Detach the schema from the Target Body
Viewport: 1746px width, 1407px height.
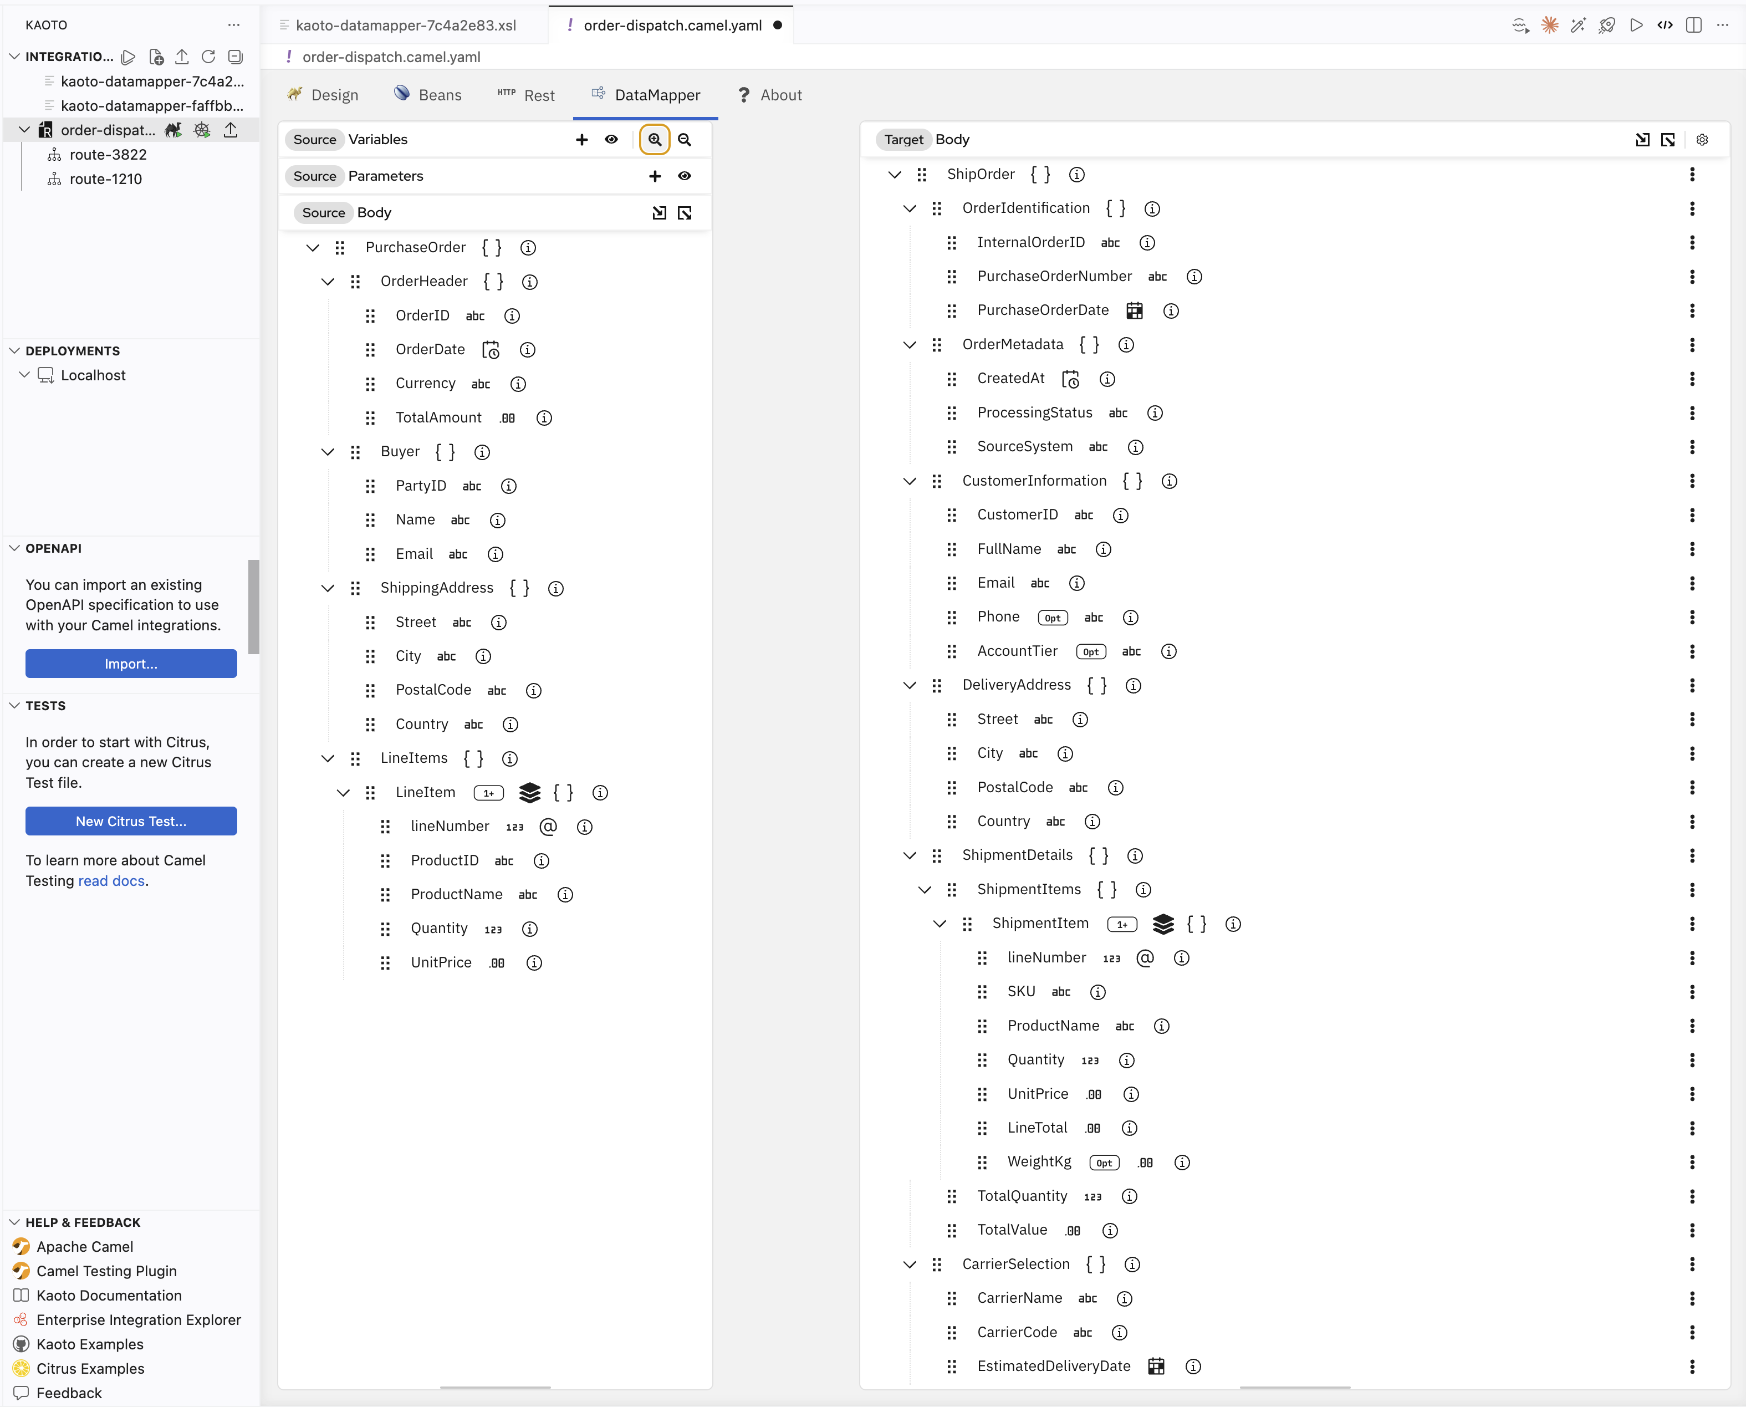[x=1667, y=139]
